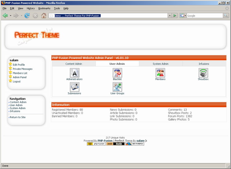231x169 pixels.
Task: Expand the Back button history dropdown
Action: [x=10, y=15]
